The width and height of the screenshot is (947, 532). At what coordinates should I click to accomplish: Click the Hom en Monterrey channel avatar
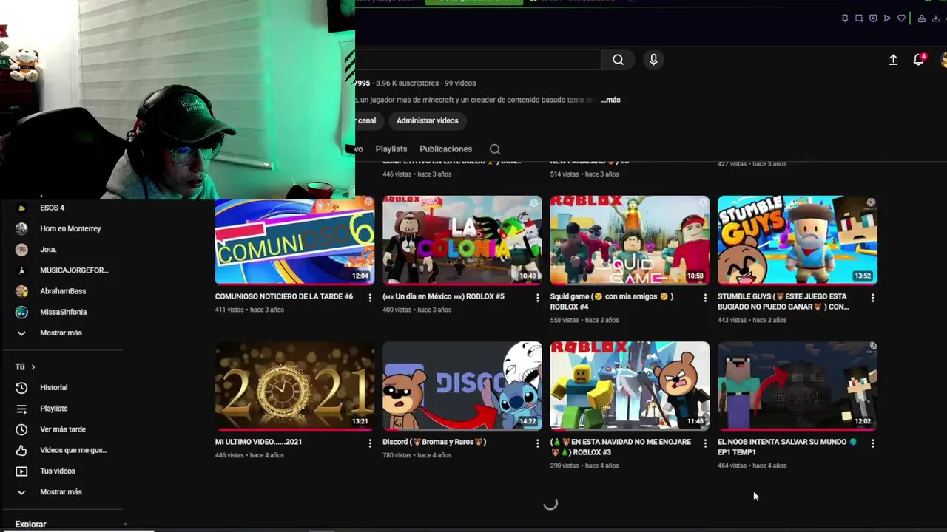coord(21,228)
